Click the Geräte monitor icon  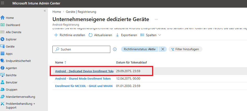[x=3, y=46]
